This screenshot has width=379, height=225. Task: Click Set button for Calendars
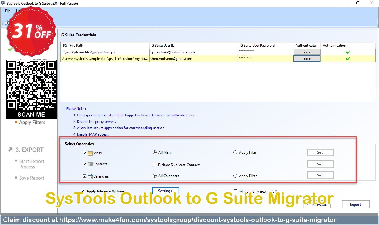pos(320,175)
